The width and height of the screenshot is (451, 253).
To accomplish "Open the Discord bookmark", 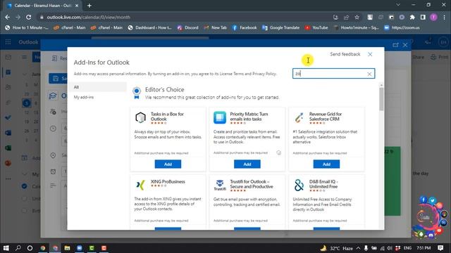I will [188, 27].
